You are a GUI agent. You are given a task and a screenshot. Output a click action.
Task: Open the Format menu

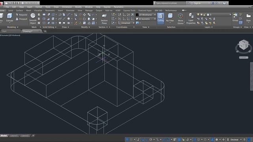[39, 7]
